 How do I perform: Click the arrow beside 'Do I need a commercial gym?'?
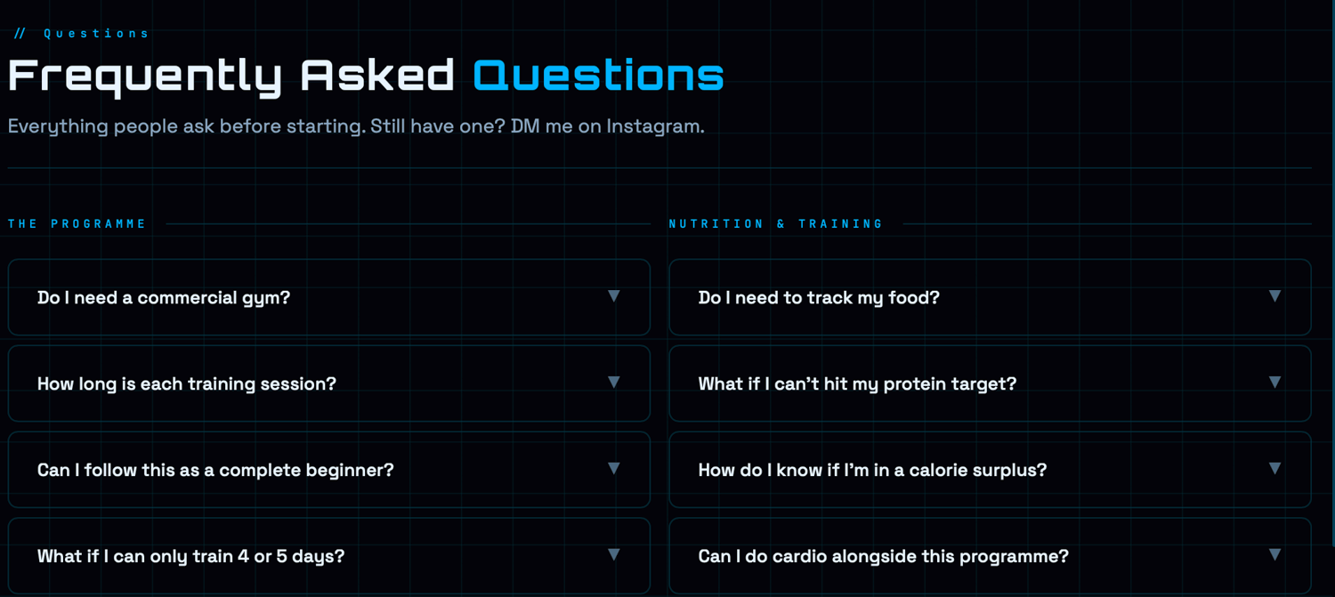(613, 296)
